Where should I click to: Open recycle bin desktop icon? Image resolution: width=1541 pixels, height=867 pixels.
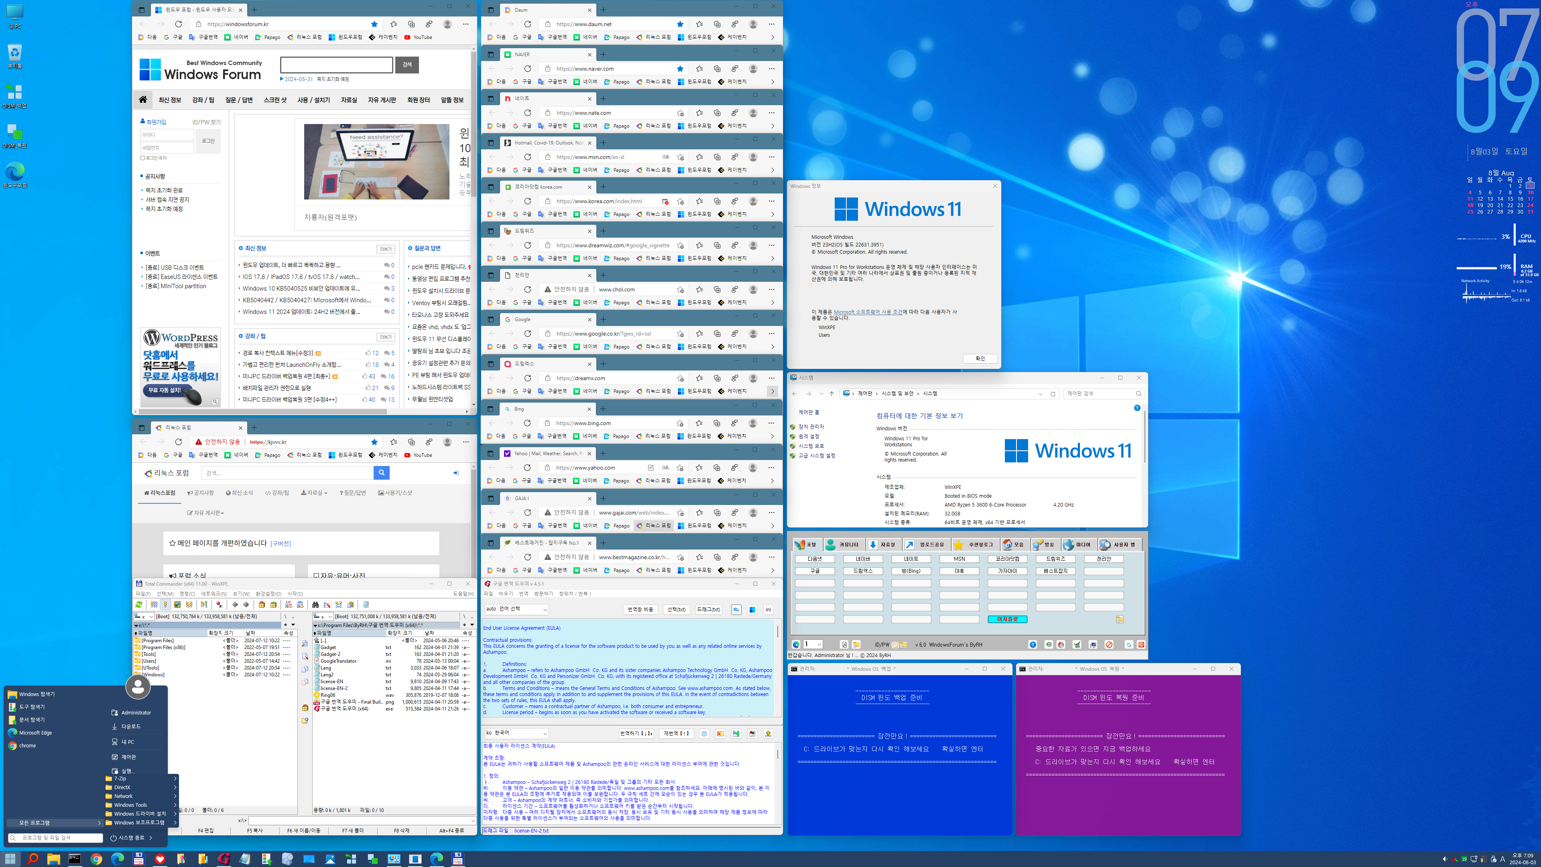click(x=14, y=56)
